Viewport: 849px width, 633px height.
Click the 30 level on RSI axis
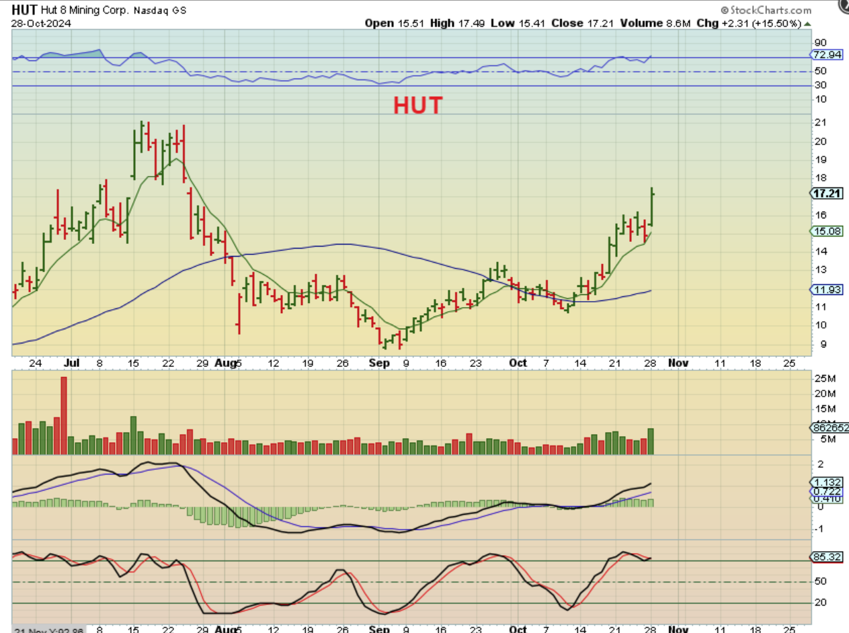point(821,85)
